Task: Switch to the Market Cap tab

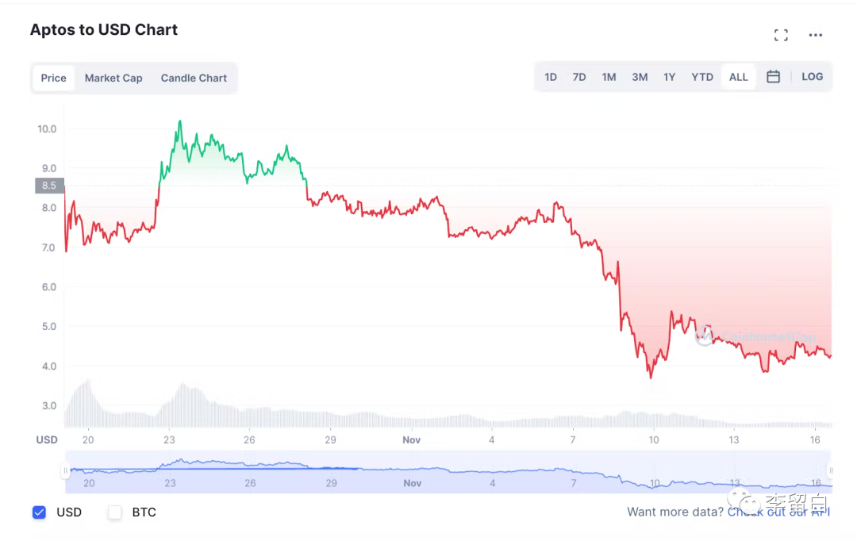Action: (x=113, y=78)
